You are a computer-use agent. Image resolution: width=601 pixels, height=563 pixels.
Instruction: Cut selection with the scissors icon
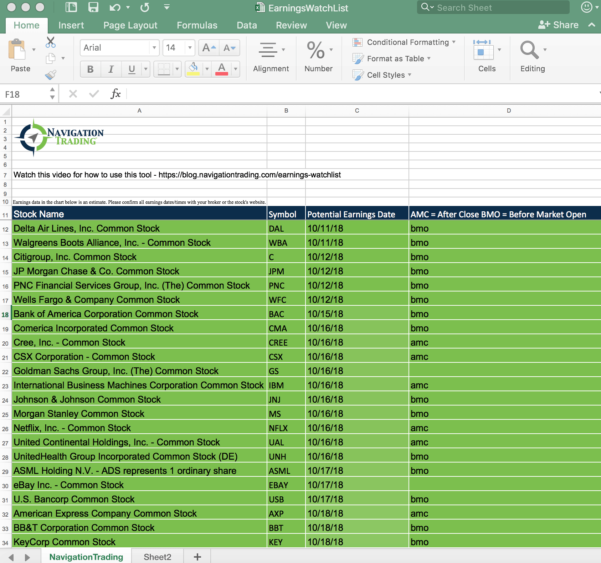tap(51, 42)
